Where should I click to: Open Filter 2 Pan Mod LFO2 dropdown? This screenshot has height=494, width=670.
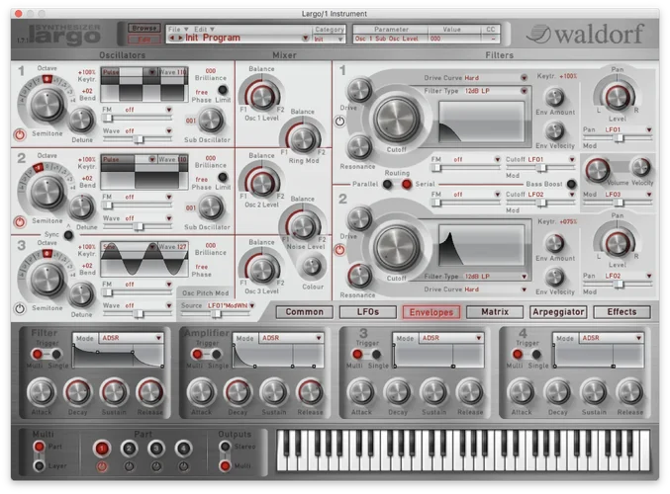coord(649,276)
